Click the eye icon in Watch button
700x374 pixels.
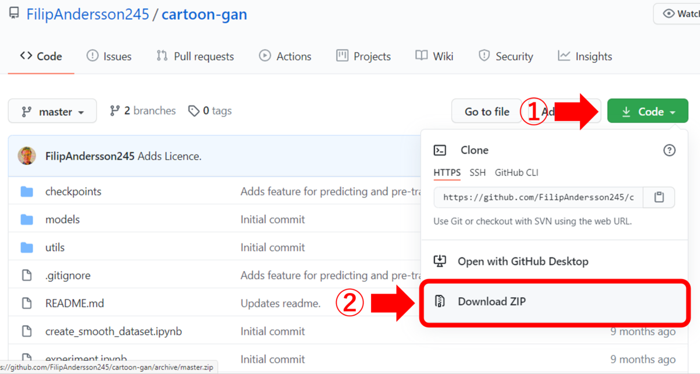pyautogui.click(x=668, y=14)
